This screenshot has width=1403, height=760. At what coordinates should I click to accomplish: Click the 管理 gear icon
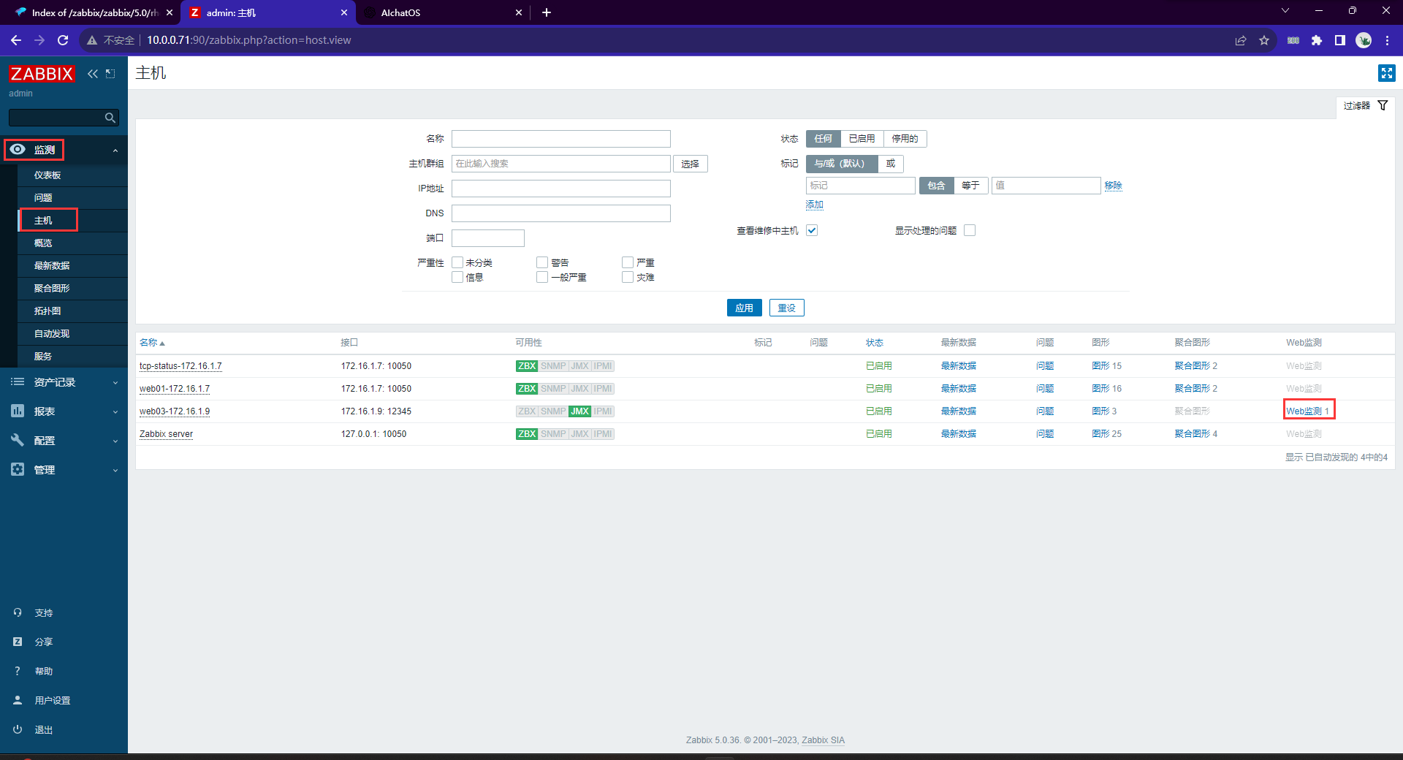[x=18, y=470]
